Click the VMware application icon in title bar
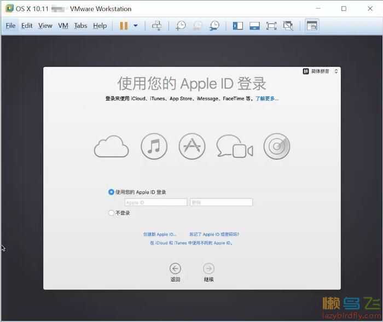 tap(9, 8)
